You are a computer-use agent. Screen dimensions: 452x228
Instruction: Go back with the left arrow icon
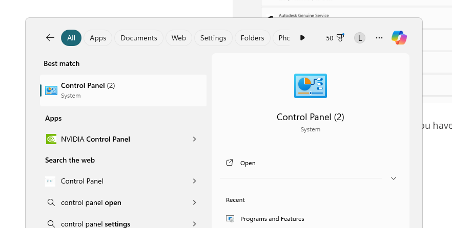50,38
